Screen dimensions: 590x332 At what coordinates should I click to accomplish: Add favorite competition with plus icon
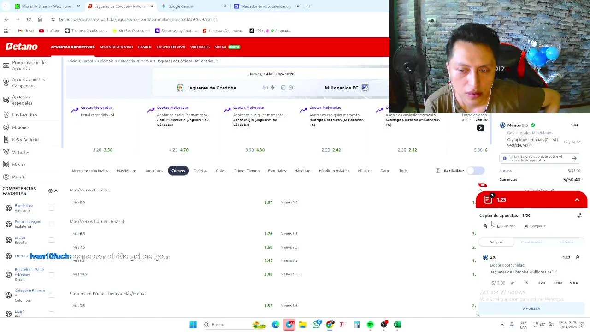click(x=50, y=191)
